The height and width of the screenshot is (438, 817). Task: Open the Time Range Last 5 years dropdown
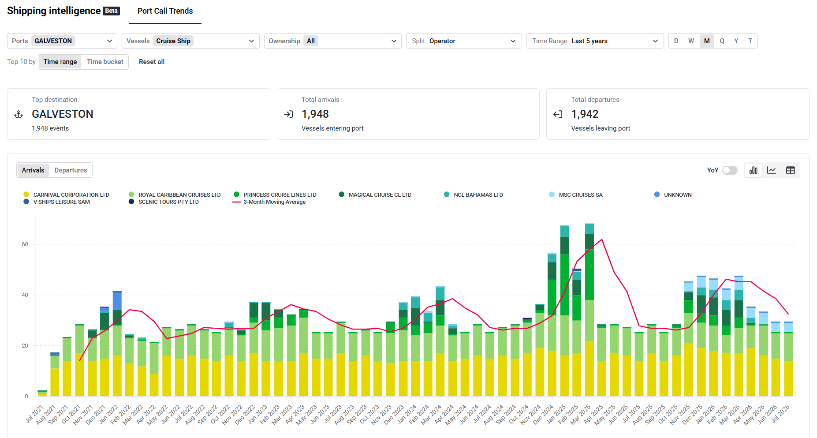pos(595,41)
